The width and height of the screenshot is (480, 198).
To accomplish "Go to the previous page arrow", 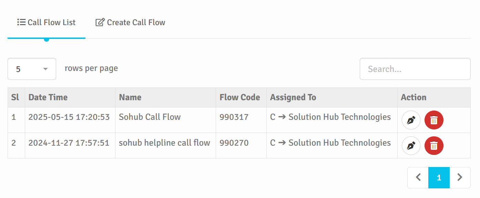I will click(x=418, y=178).
